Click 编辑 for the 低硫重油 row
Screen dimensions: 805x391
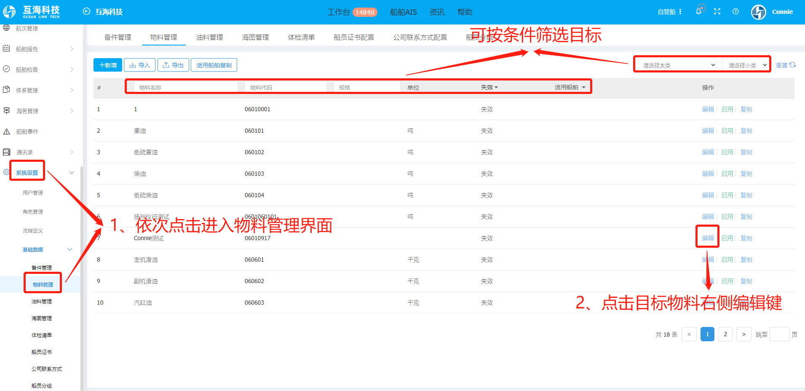tap(708, 152)
